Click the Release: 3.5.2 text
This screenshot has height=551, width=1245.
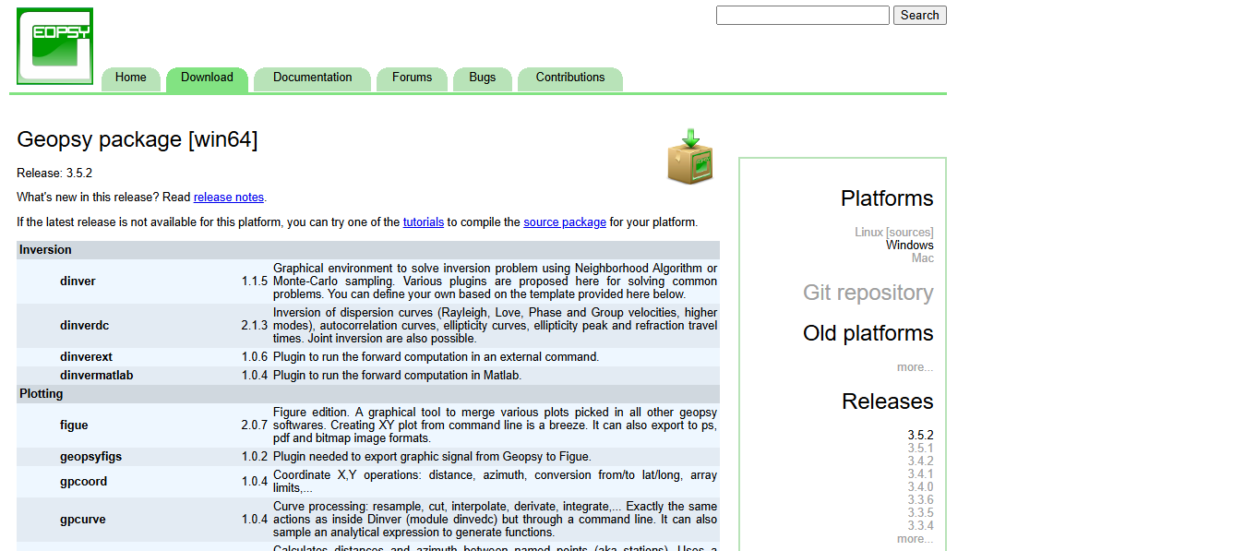[54, 174]
